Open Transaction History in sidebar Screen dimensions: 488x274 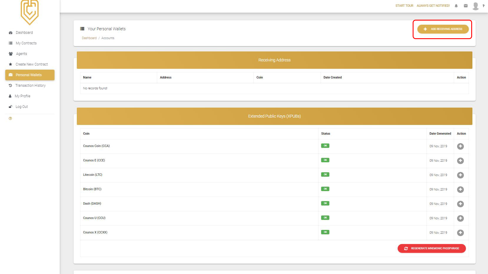pos(30,86)
